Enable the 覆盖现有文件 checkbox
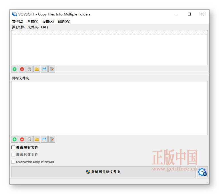This screenshot has width=219, height=194. click(x=13, y=147)
